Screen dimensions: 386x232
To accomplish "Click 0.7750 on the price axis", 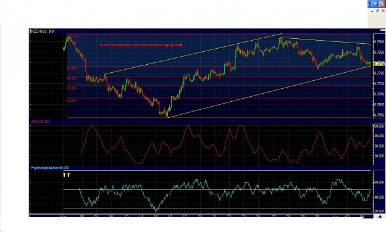I will click(x=379, y=73).
